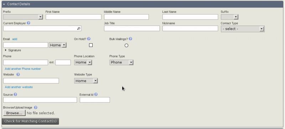Select the Bulk Mailings radio button
This screenshot has height=129, width=285.
coord(126,45)
